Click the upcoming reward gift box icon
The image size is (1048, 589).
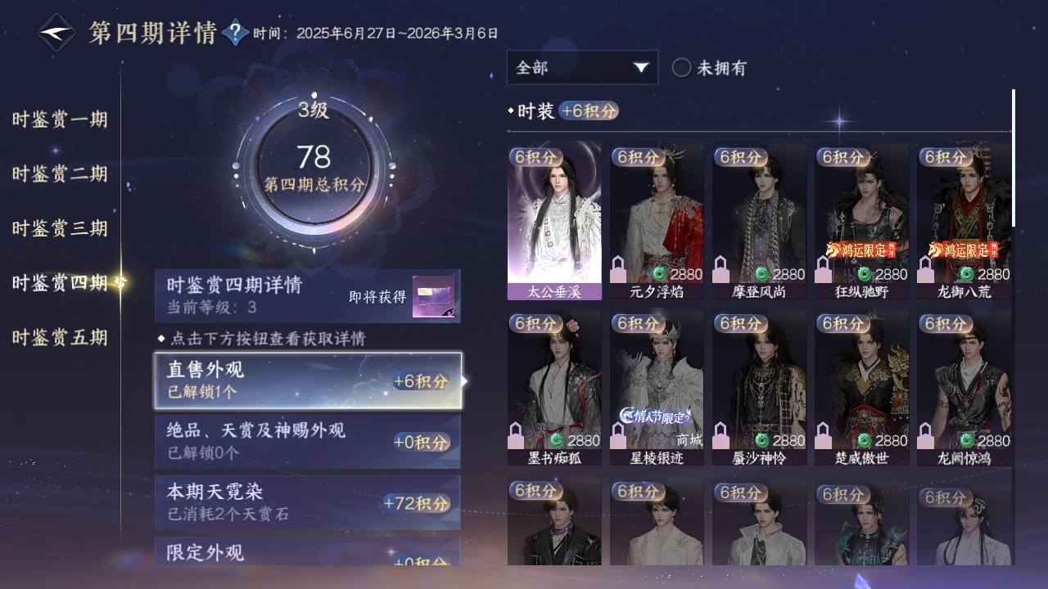pos(433,296)
